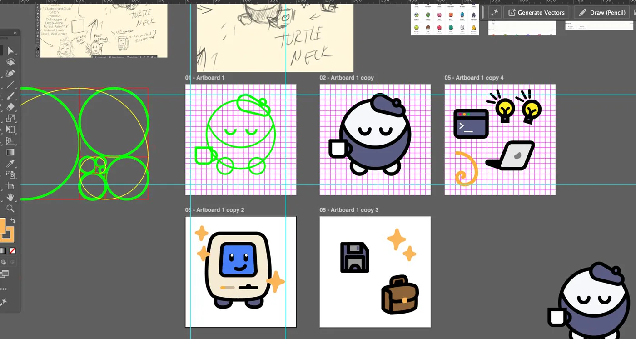Click the floppy disk illustration
636x339 pixels.
(355, 258)
